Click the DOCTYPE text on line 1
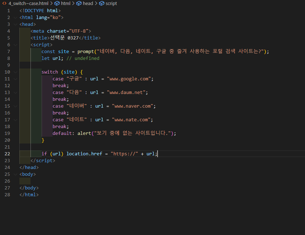 (x=34, y=11)
